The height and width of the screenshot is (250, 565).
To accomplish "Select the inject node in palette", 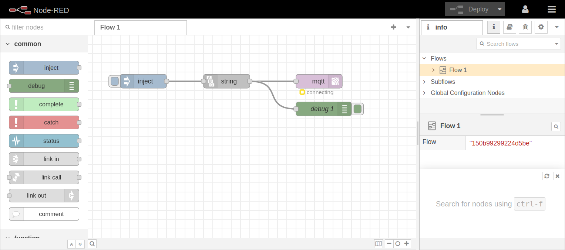I will coord(44,68).
